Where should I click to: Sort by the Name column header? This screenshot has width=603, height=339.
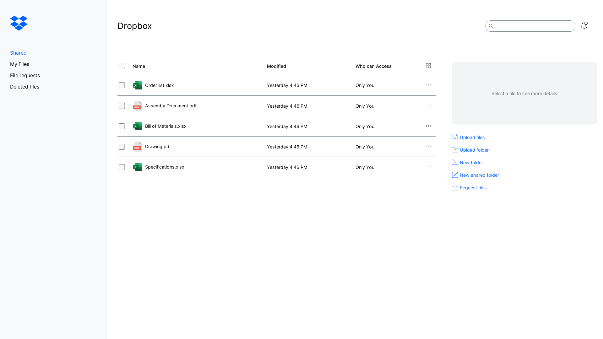(139, 66)
